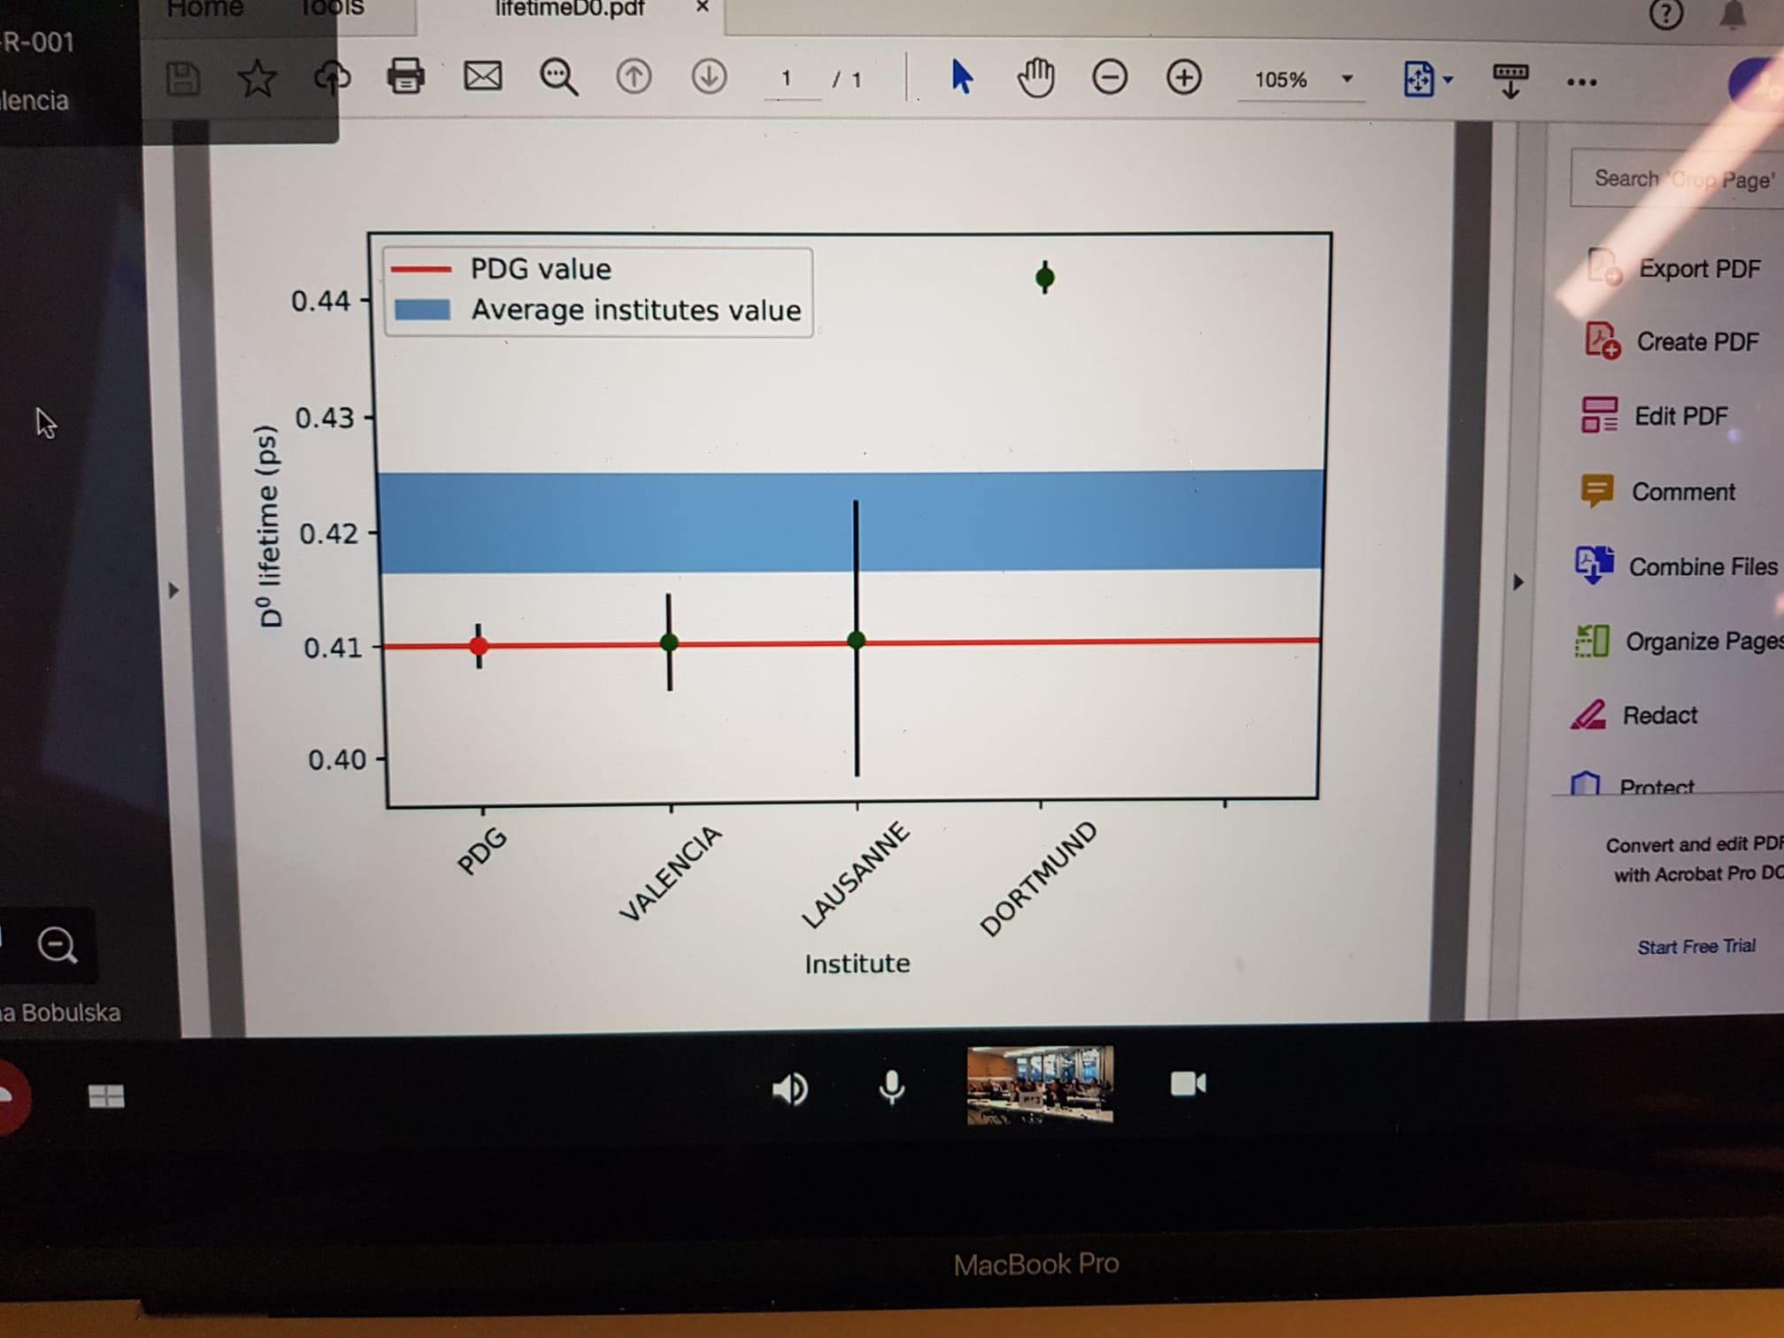Click the Print file icon
1784x1338 pixels.
coord(405,76)
